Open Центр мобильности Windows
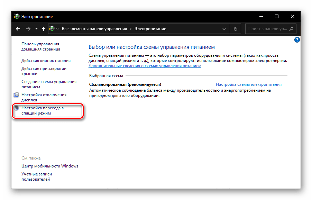Screen dimensions: 312x200 [x=50, y=166]
